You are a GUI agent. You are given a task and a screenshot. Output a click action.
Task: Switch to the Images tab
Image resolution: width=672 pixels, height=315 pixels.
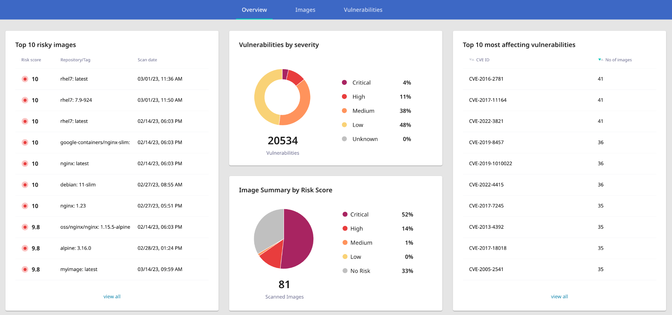(305, 10)
